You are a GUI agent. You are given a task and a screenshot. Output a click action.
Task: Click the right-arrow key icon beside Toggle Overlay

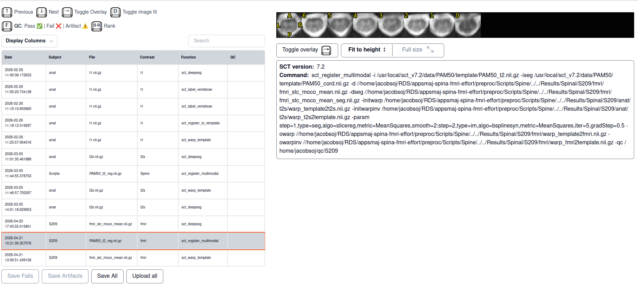[67, 12]
